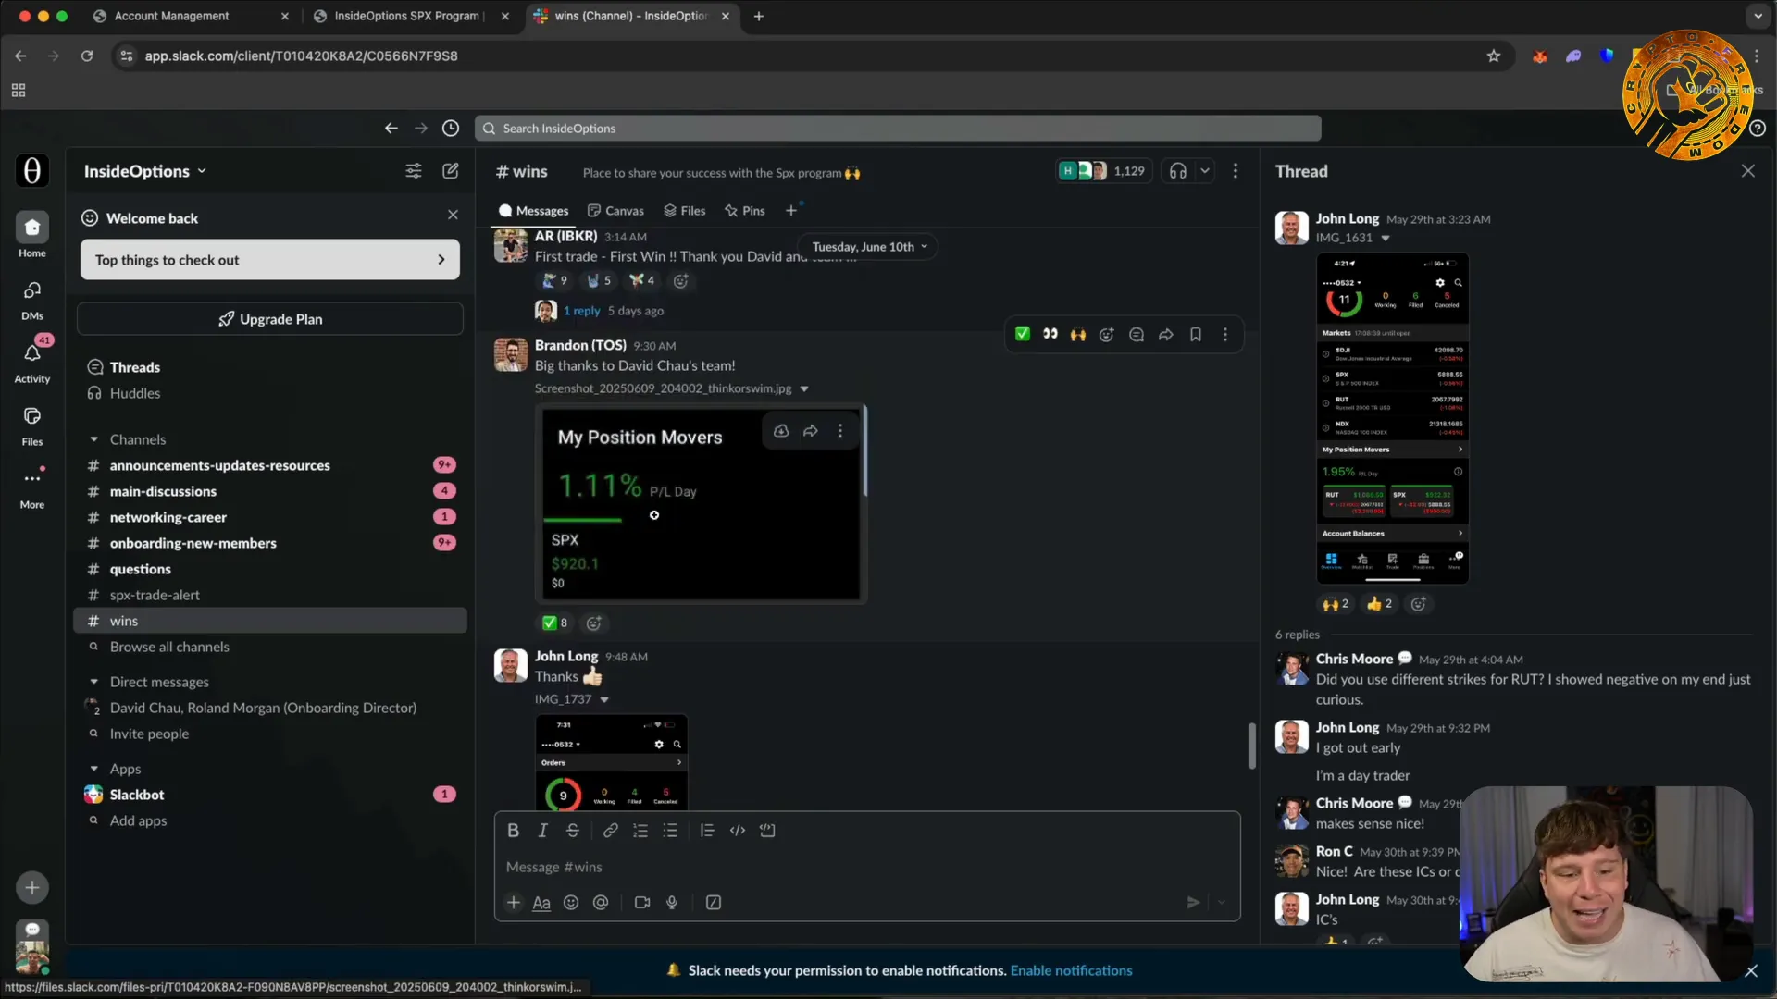Browse all channels
1777x999 pixels.
(x=169, y=647)
